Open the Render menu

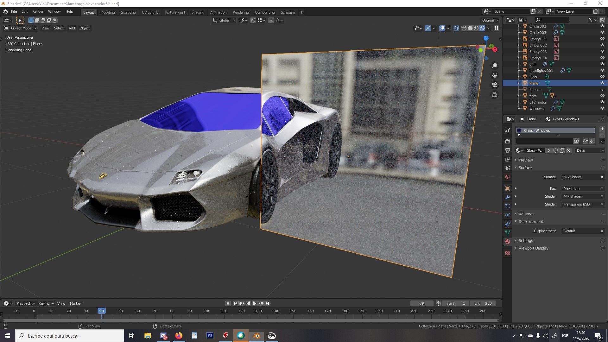coord(38,11)
